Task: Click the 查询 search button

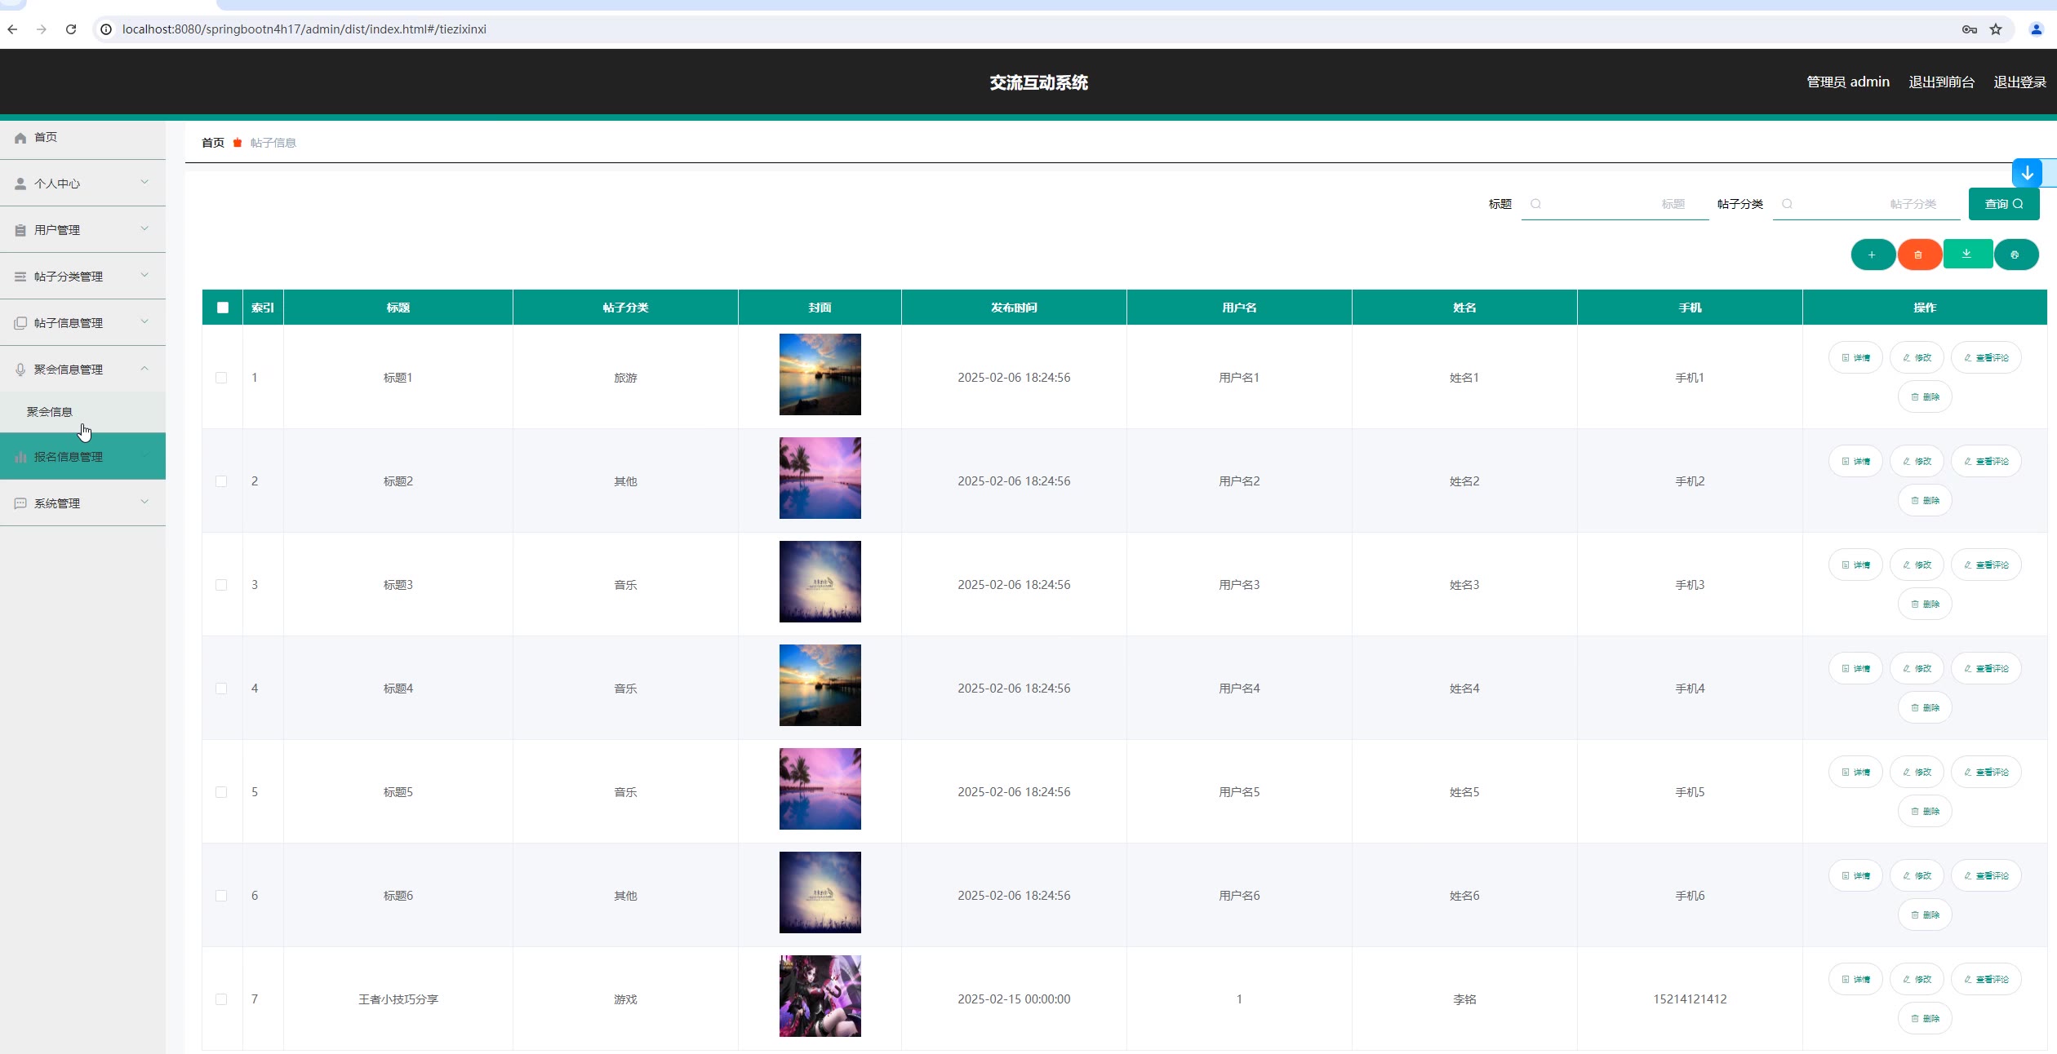Action: pyautogui.click(x=2003, y=204)
